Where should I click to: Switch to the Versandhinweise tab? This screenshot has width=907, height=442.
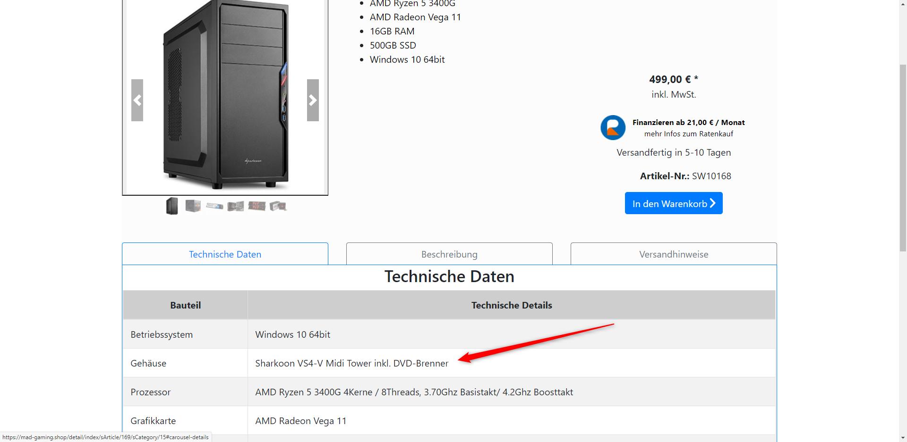tap(674, 254)
